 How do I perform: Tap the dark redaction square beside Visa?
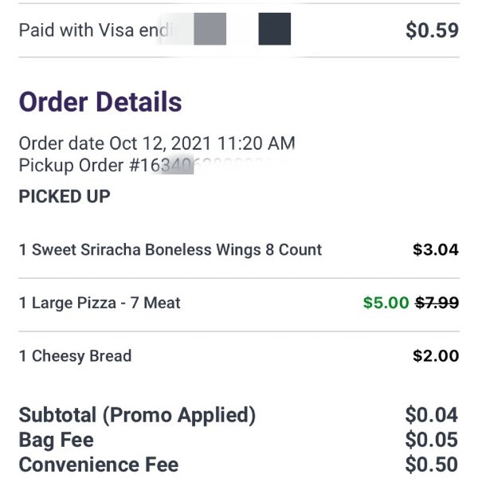click(275, 29)
